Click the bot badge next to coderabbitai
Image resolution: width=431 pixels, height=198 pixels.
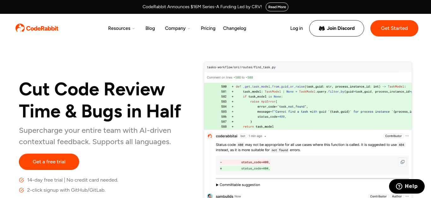coord(243,136)
